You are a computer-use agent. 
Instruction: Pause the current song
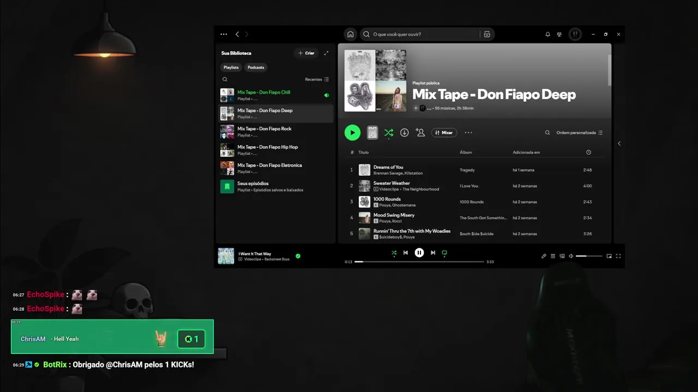pos(419,253)
